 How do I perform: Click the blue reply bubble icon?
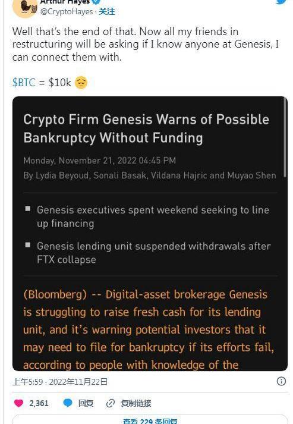68,403
